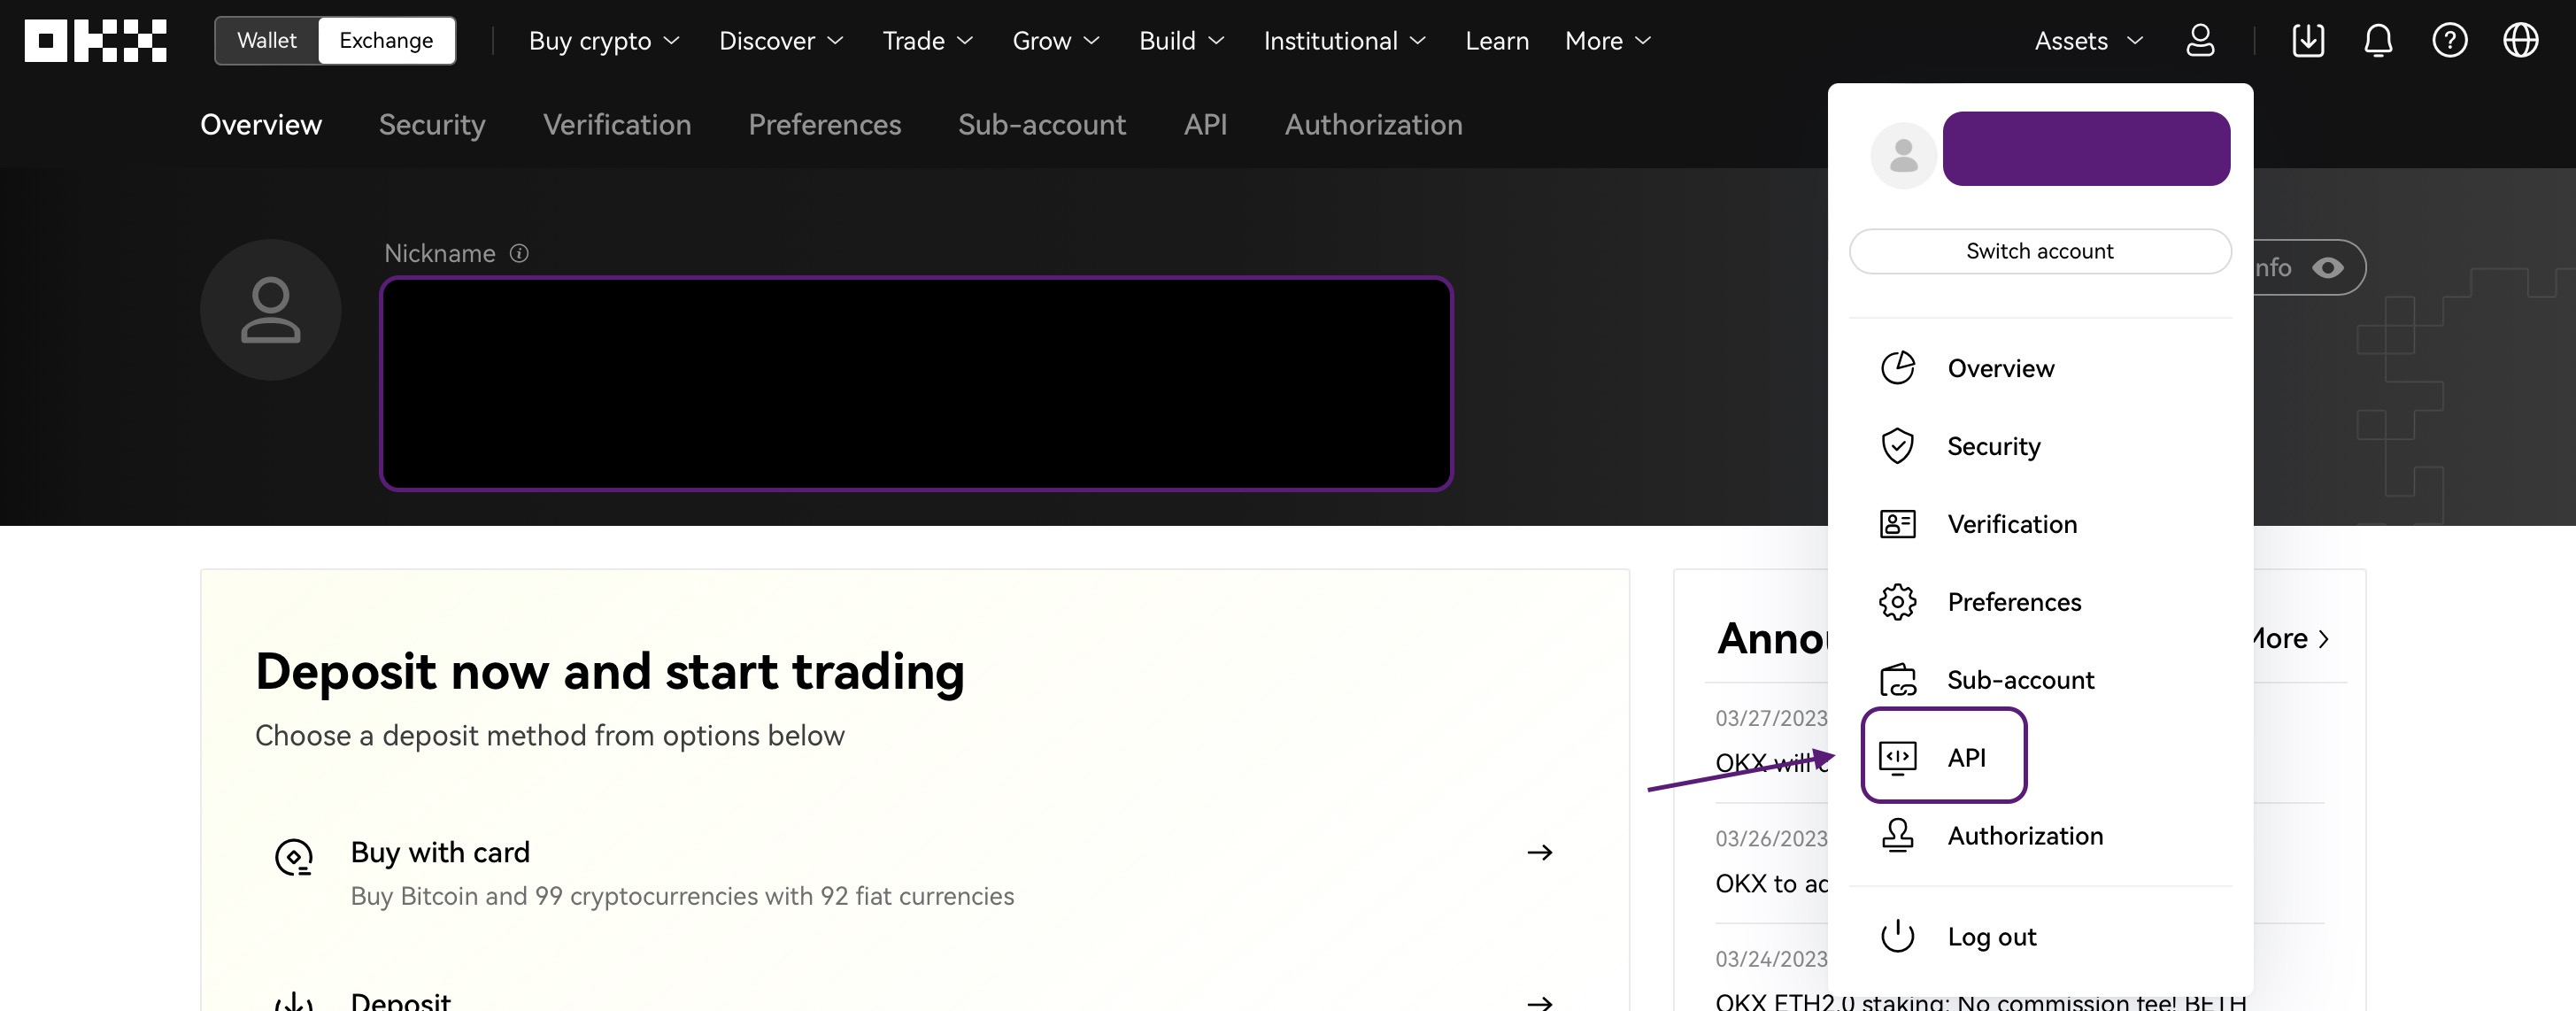Open the Security tab

pos(432,125)
